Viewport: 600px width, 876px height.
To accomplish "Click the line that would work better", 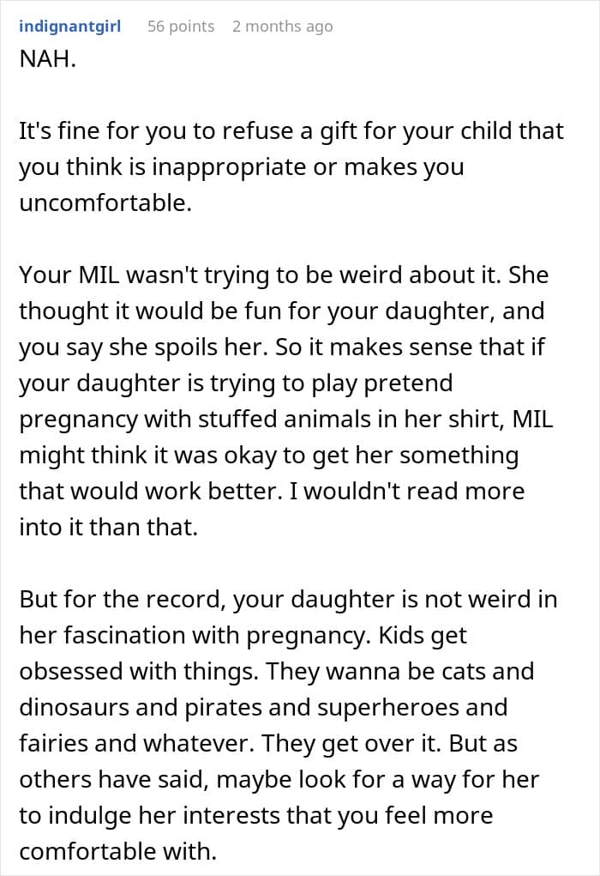I will coord(272,491).
